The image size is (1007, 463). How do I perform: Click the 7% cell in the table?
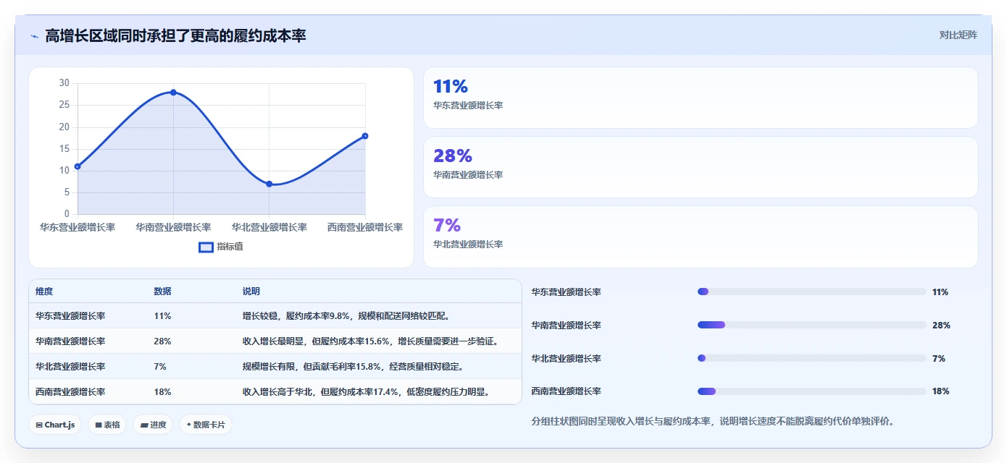click(x=160, y=367)
